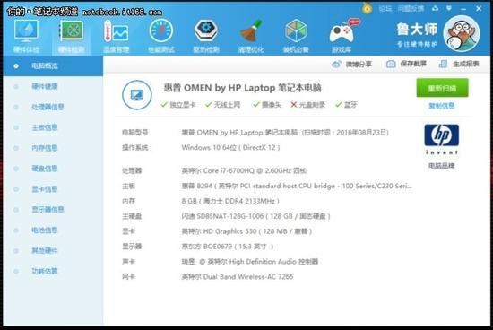Click the 操作系统 row label
The height and width of the screenshot is (330, 493).
(134, 148)
